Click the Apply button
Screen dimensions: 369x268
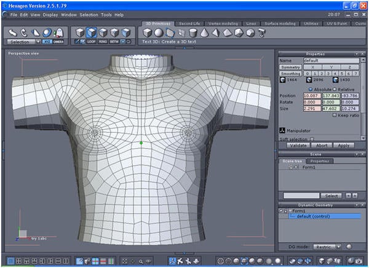[x=344, y=145]
